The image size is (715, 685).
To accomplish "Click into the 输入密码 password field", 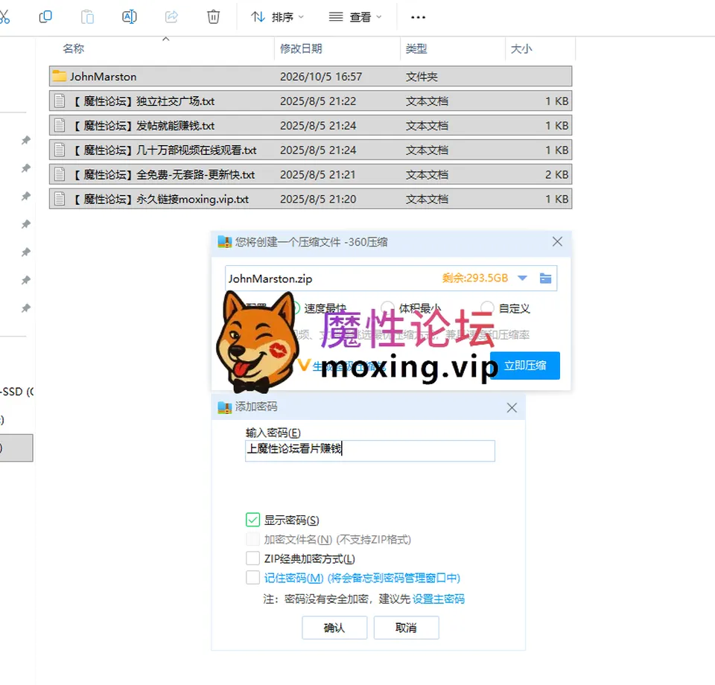I will point(370,450).
